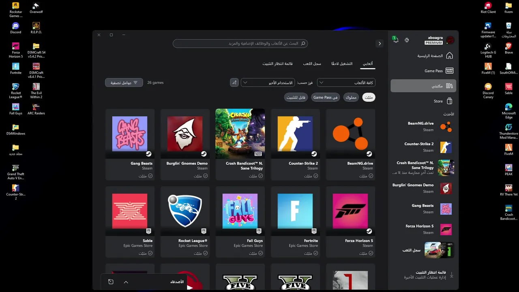
Task: Switch to the install queue (قائمة انتظار التثبيت) tab
Action: tap(277, 64)
